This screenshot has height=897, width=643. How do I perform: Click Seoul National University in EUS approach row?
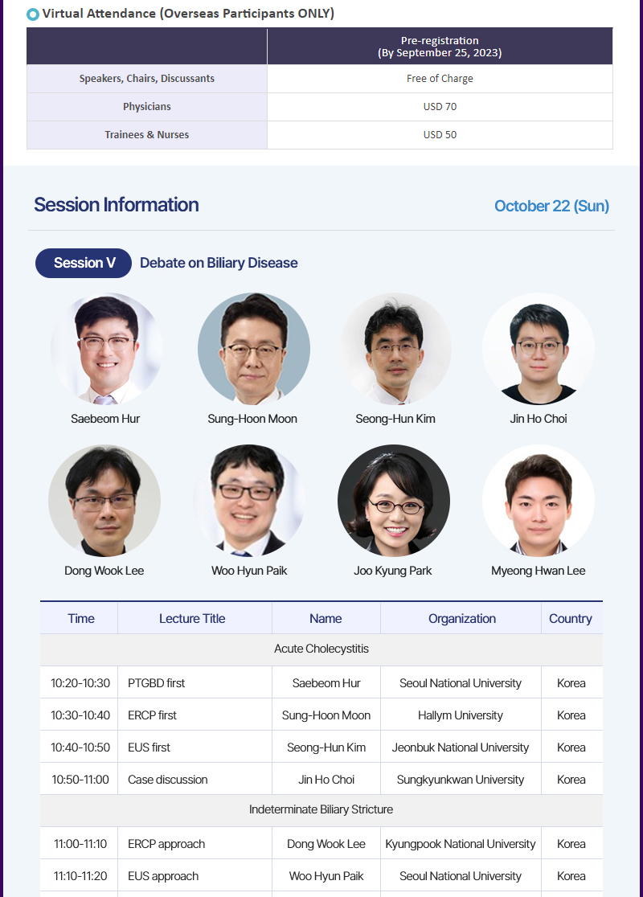[x=461, y=876]
